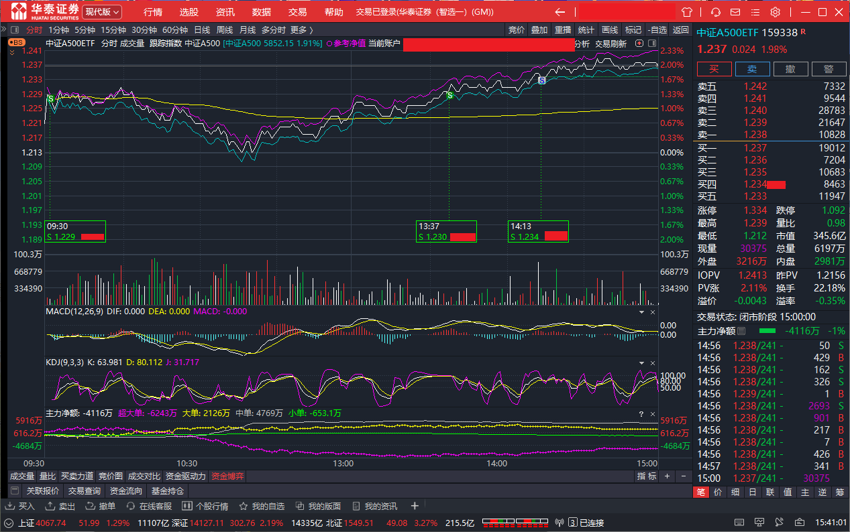Click the back arrow in title bar
Viewport: 850px width, 532px height.
[560, 12]
